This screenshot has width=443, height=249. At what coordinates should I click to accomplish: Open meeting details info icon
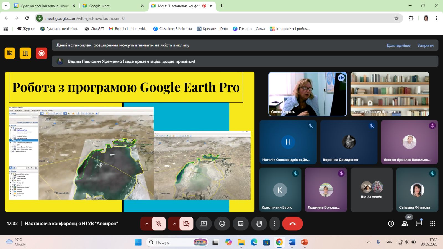coord(391,224)
